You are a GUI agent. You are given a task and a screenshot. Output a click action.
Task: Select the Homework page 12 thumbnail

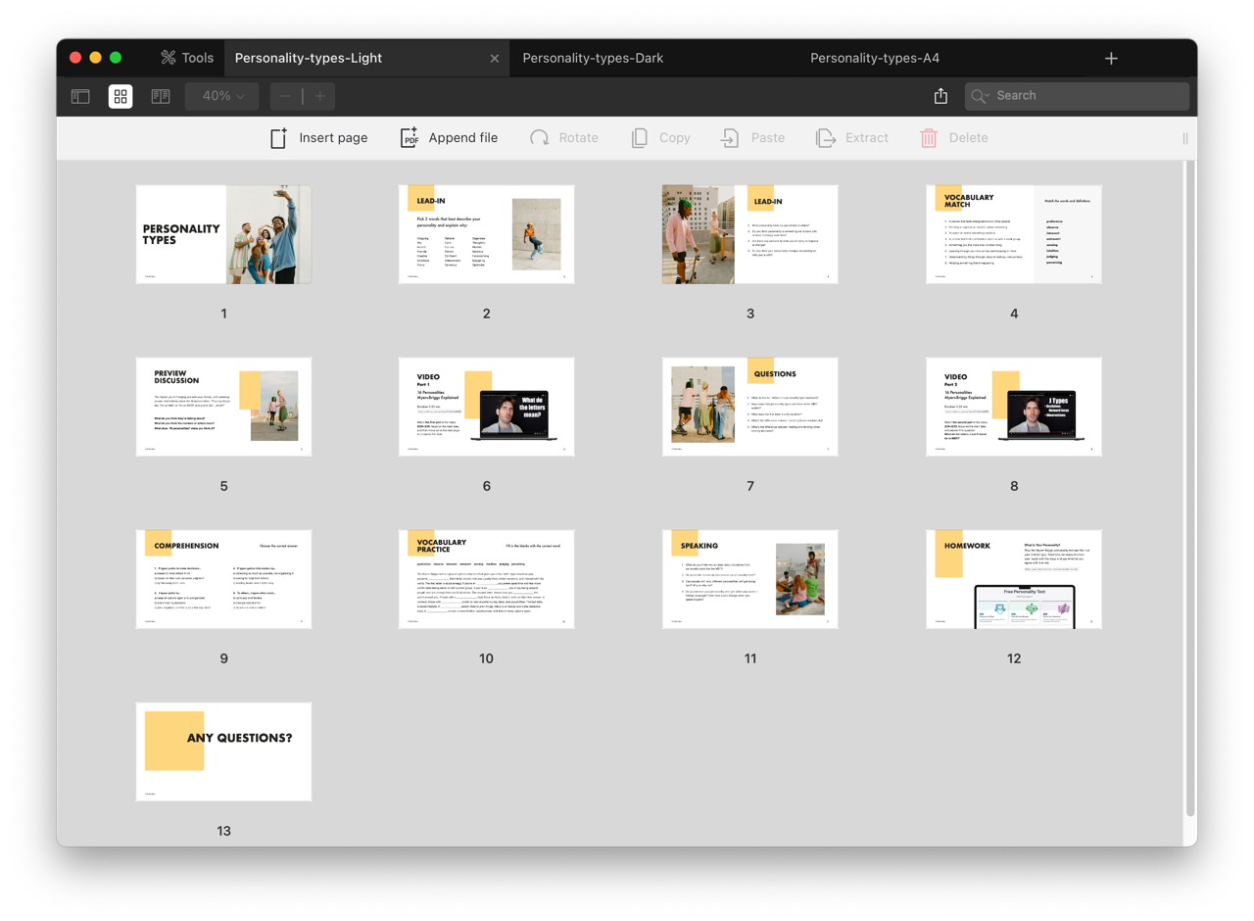point(1014,579)
